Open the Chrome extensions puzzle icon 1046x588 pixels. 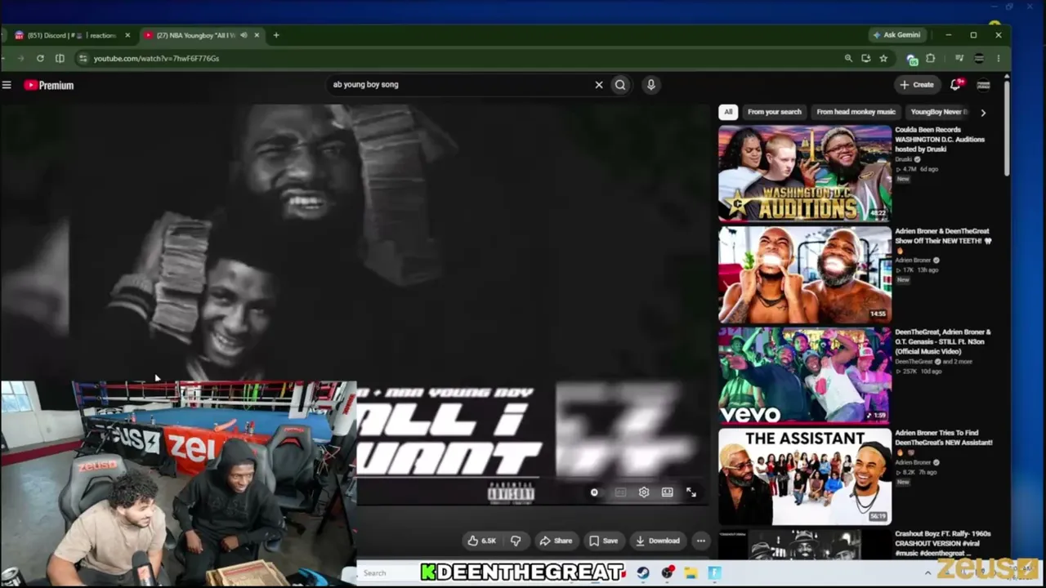pos(930,58)
